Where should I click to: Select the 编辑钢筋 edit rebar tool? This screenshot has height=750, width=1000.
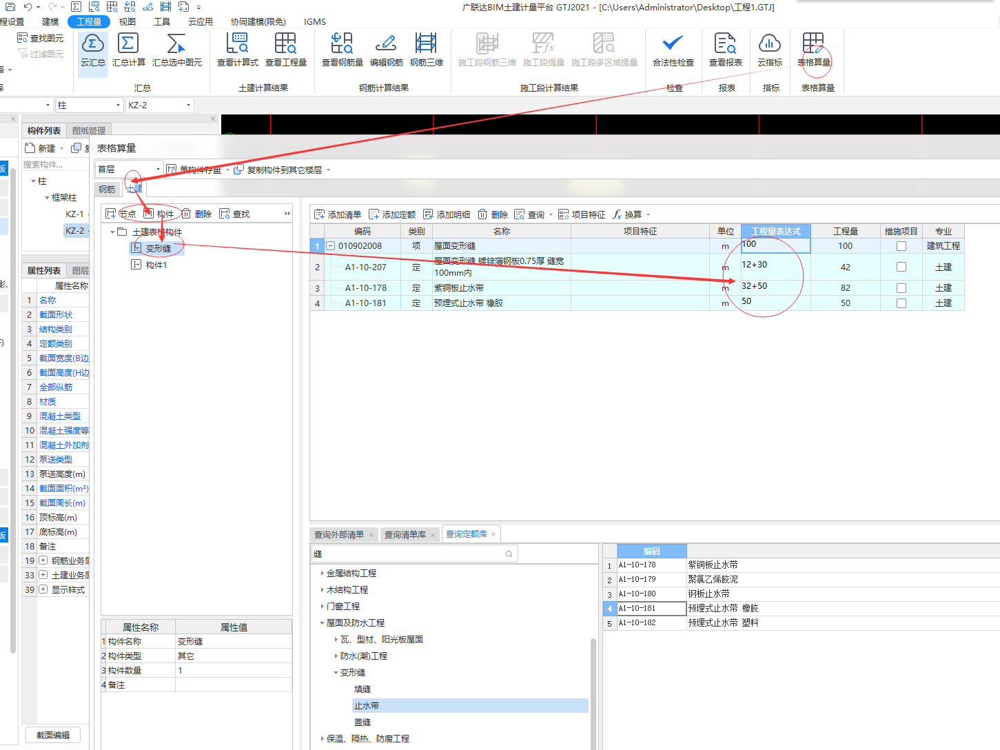click(x=386, y=50)
